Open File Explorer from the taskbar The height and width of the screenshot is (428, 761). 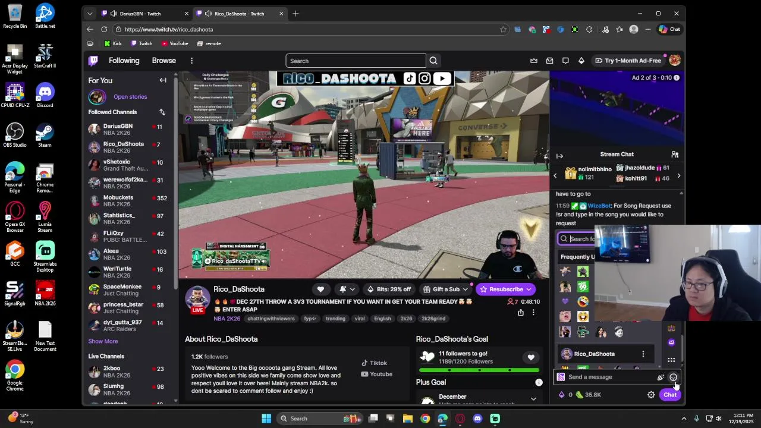click(408, 418)
